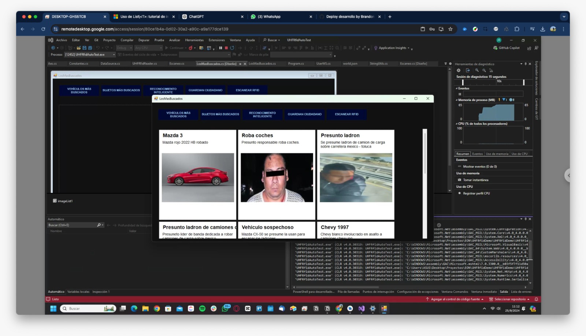Collapse the Memoria de proceso graph section
586x336 pixels.
456,100
